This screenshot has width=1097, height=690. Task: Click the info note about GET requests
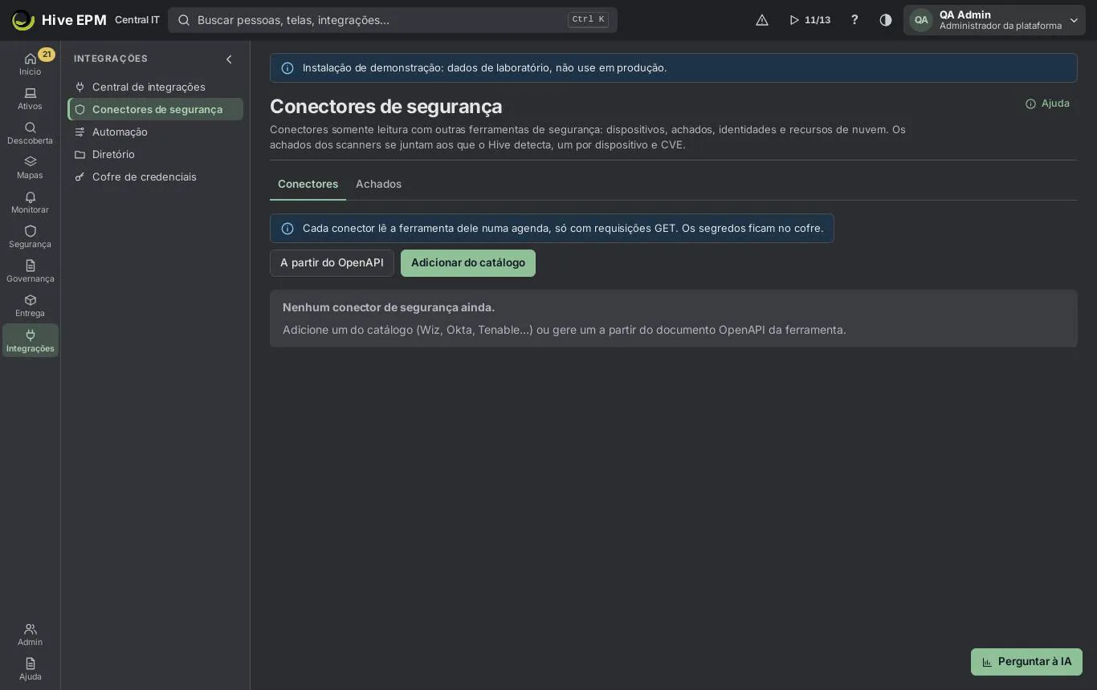(x=552, y=229)
